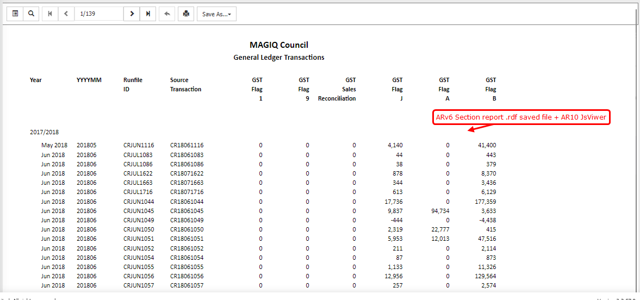Expand the Save As dropdown
Viewport: 640px width, 300px height.
216,14
